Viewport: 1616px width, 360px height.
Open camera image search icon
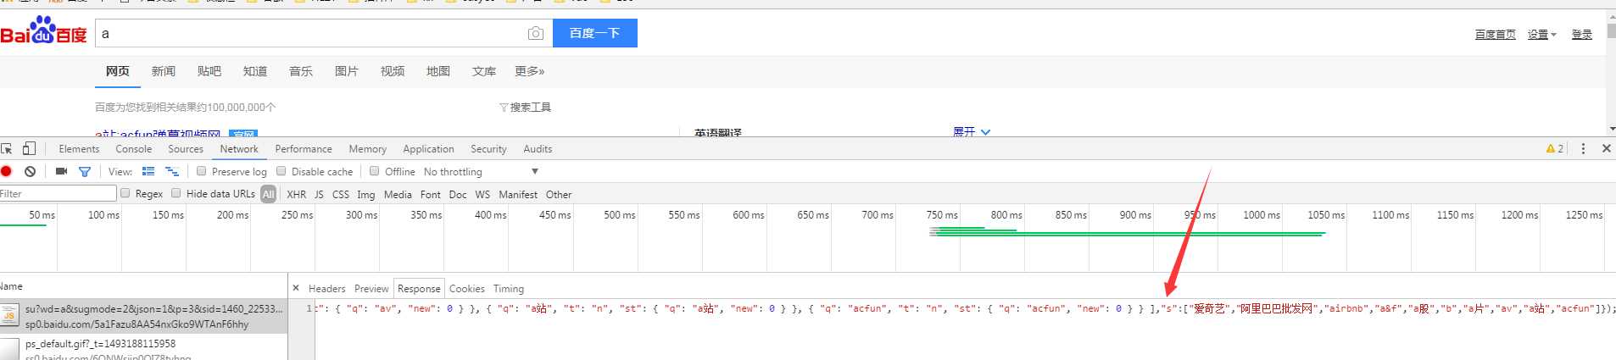click(535, 33)
